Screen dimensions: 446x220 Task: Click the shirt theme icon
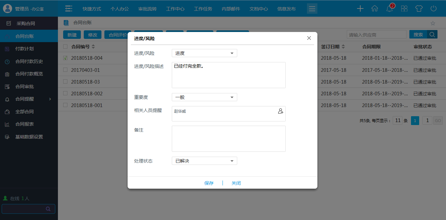419,8
